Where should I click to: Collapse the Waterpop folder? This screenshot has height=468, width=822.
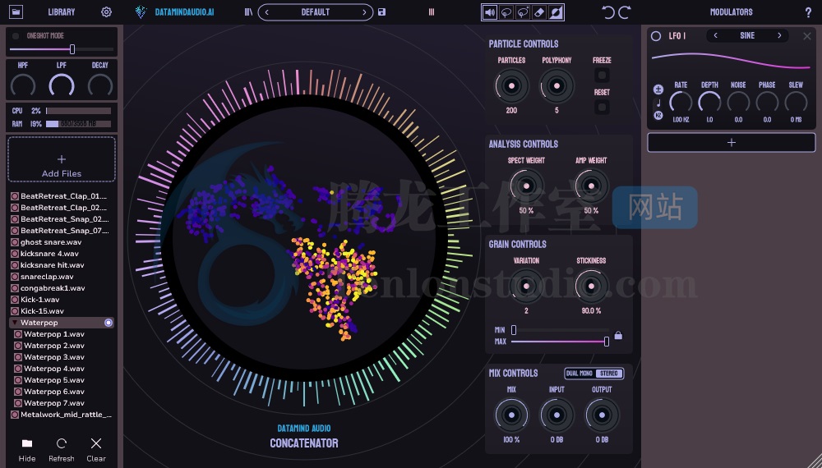[x=15, y=323]
